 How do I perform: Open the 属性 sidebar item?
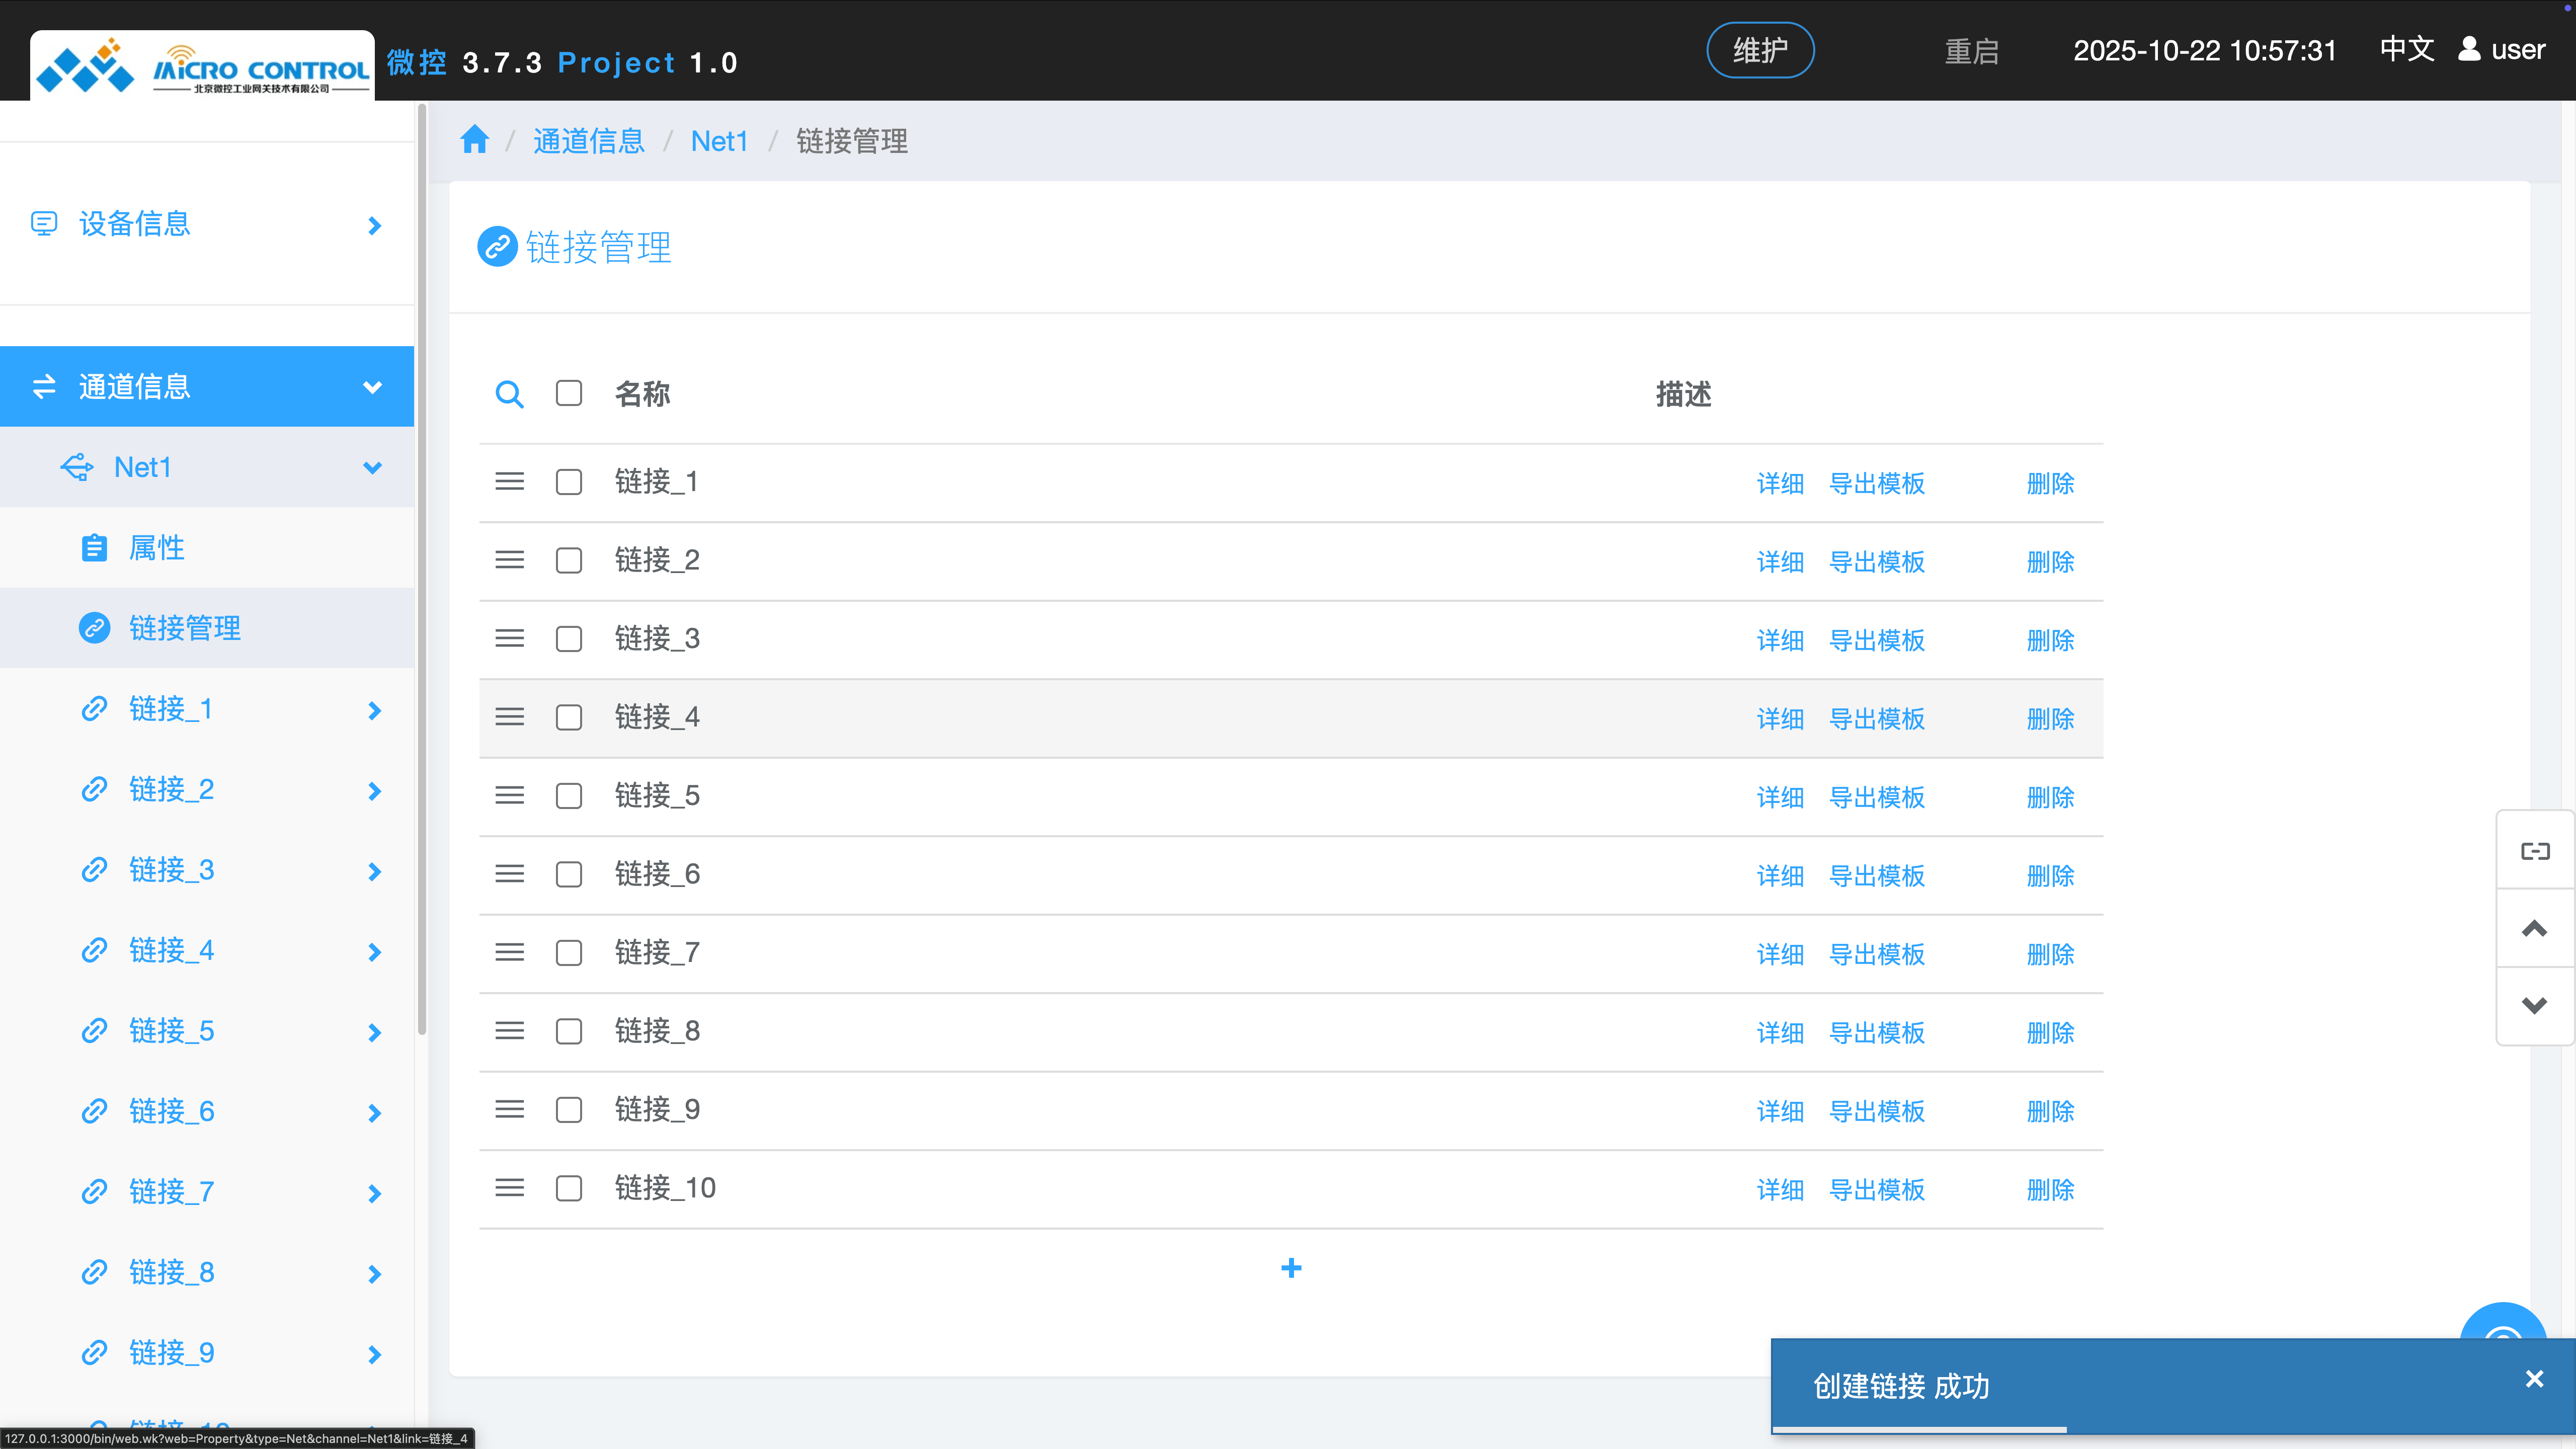[157, 548]
